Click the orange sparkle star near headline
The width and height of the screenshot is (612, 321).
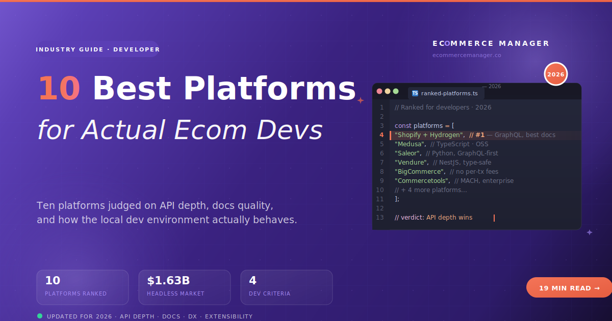[x=361, y=100]
